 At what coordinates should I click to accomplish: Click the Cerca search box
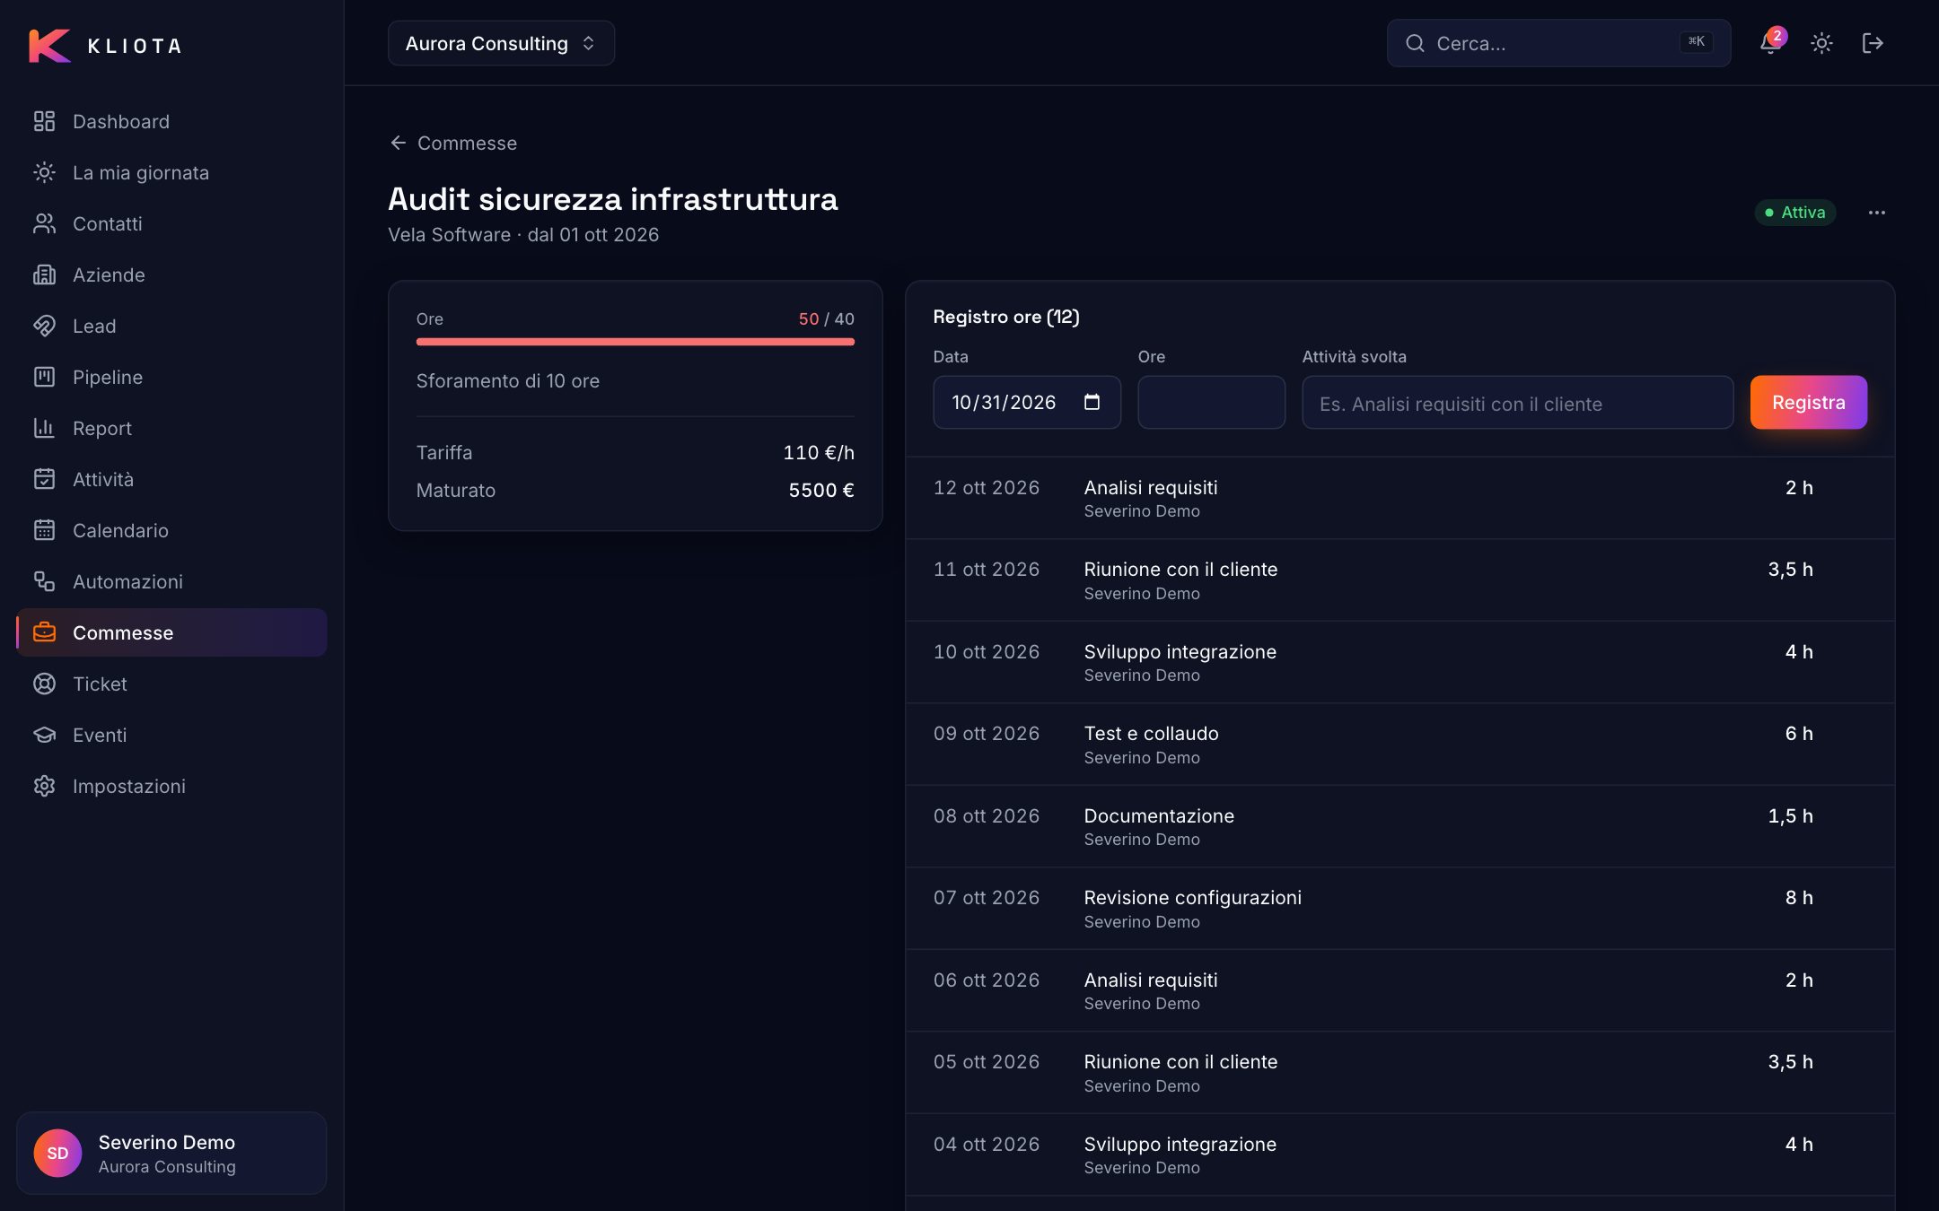[1558, 43]
